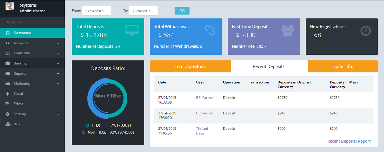The width and height of the screenshot is (384, 152).
Task: Expand the Accounts menu arrow
Action: coord(58,43)
